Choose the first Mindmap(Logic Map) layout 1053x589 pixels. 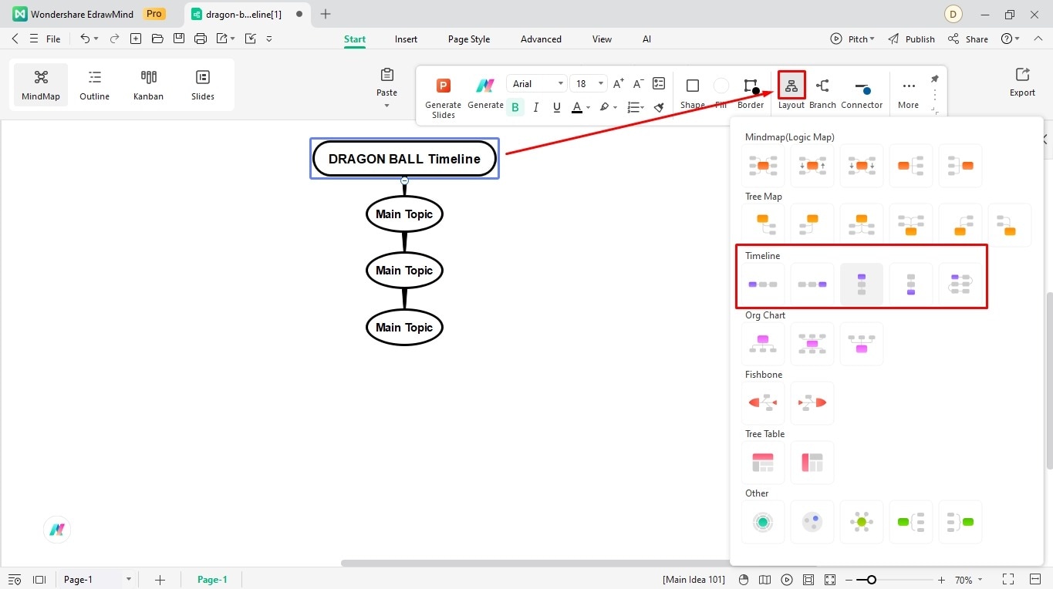[x=763, y=166]
